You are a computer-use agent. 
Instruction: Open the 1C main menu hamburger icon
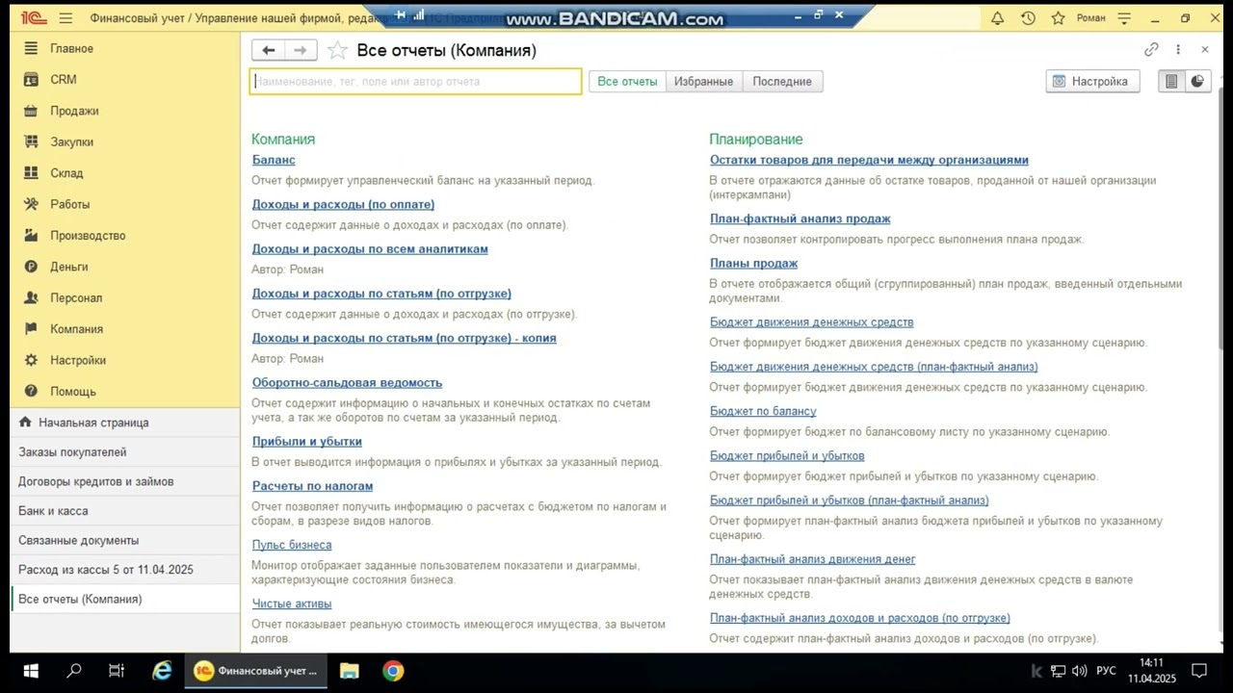click(x=66, y=18)
